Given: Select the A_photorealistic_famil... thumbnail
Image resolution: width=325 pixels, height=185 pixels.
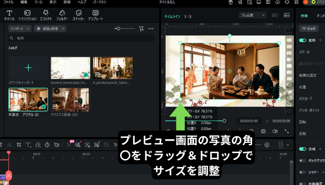Looking at the screenshot, I should [113, 68].
